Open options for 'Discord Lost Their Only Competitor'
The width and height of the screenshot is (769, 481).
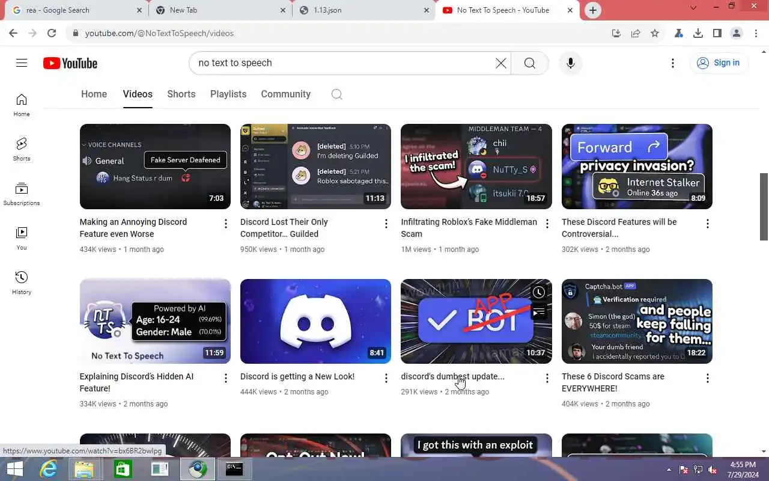(386, 224)
